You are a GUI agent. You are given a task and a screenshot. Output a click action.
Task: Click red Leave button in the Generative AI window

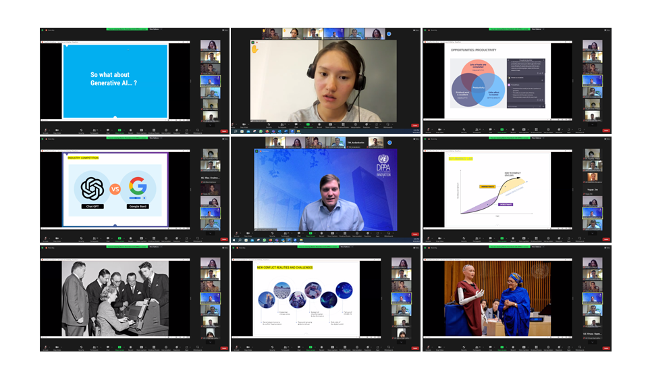point(223,130)
